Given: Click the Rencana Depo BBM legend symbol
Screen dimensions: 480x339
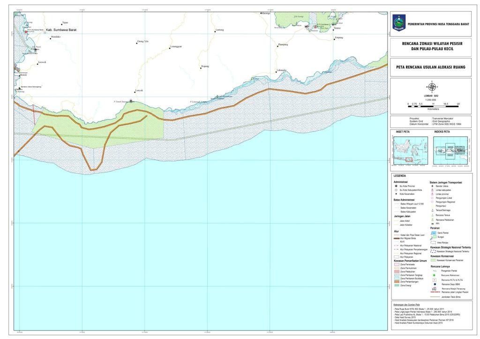Looking at the screenshot, I should coord(434,284).
